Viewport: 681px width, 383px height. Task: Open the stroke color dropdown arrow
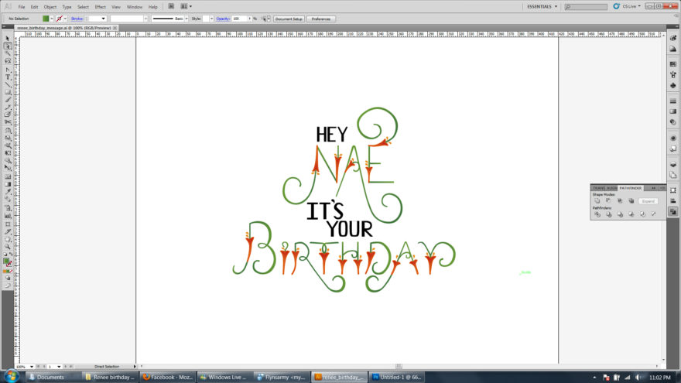(x=65, y=19)
